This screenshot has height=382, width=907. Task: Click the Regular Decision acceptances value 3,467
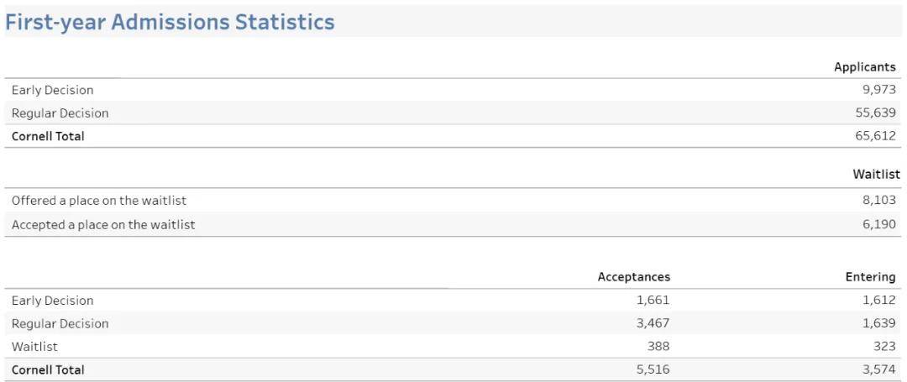pos(653,323)
